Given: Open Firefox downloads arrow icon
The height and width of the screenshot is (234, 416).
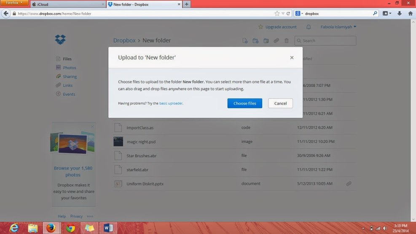Looking at the screenshot, I should (x=399, y=13).
